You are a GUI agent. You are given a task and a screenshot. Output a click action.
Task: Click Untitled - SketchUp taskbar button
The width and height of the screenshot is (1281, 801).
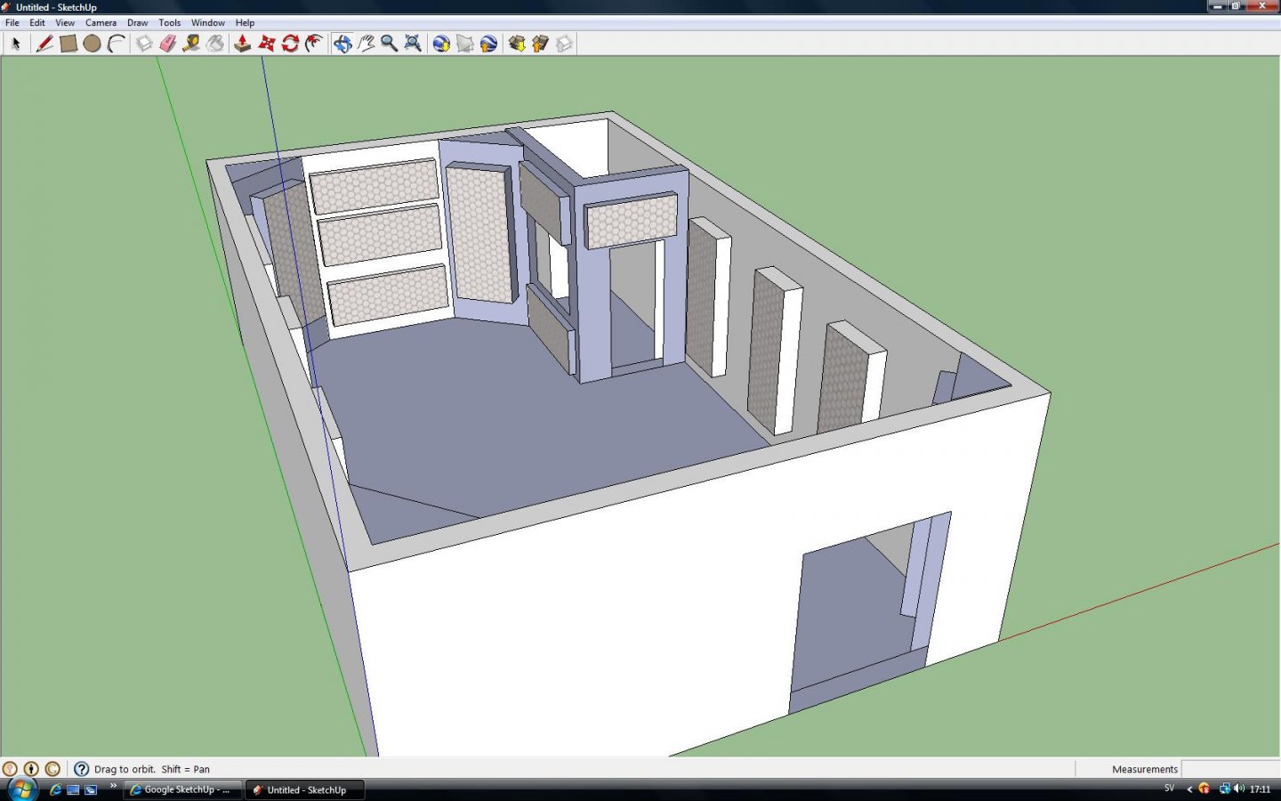click(305, 789)
